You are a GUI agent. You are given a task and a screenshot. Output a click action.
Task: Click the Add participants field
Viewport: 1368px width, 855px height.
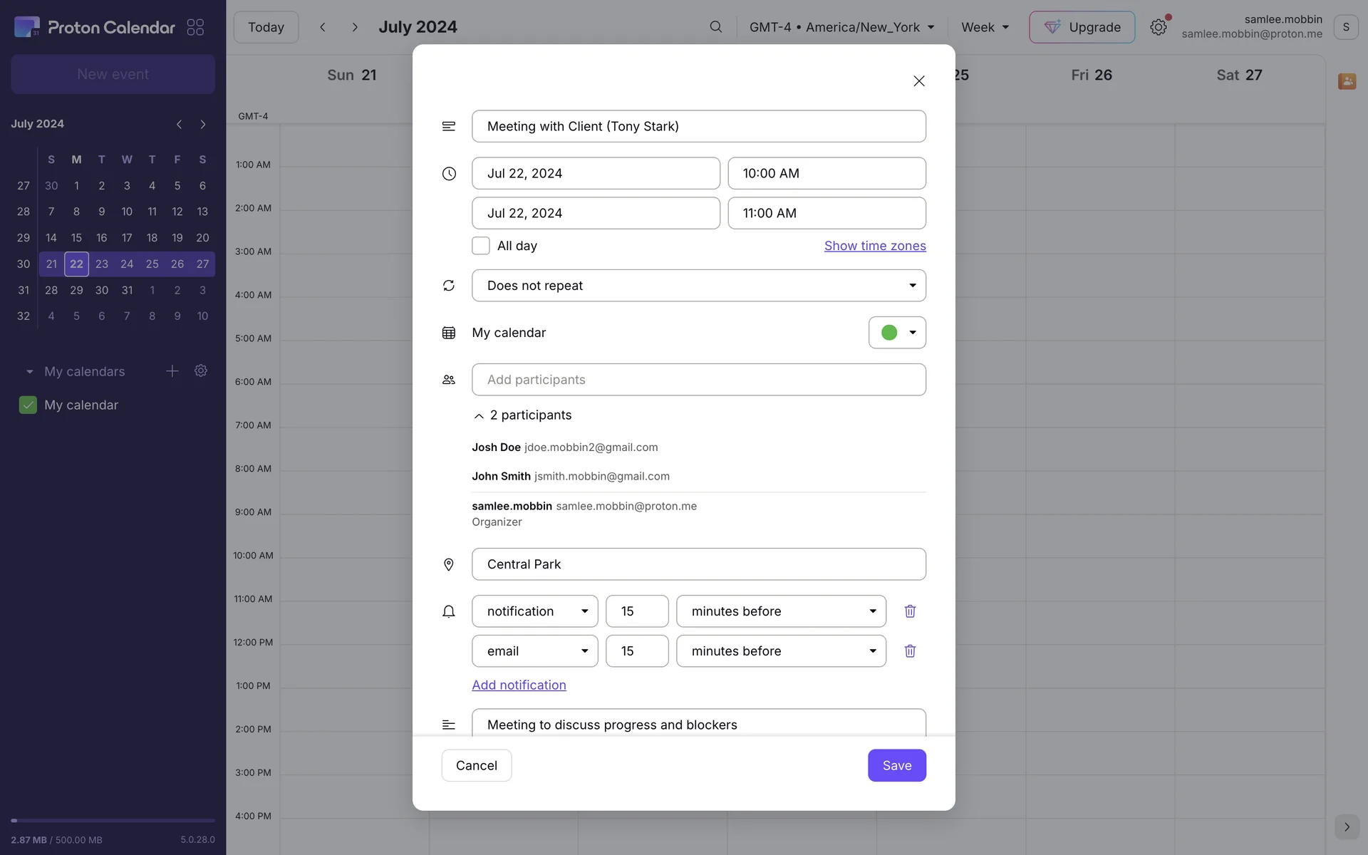tap(698, 380)
